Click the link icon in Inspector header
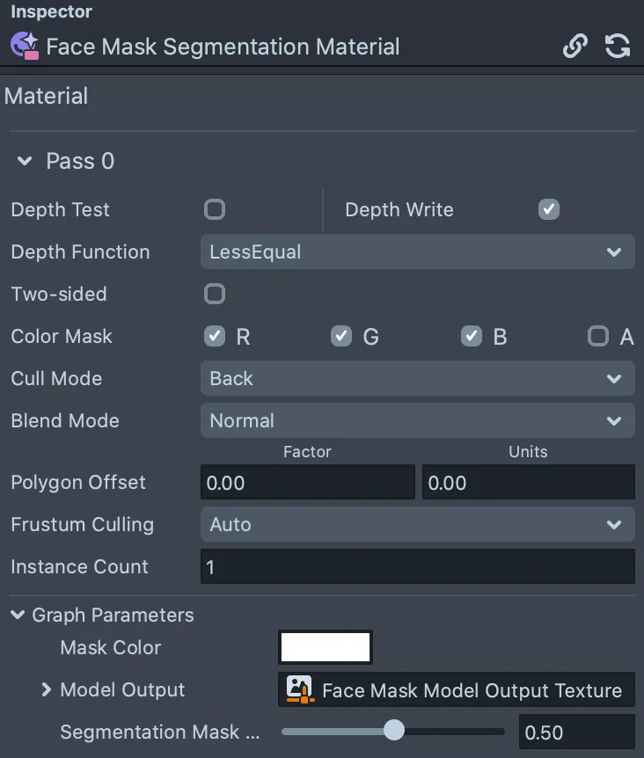 pos(575,46)
